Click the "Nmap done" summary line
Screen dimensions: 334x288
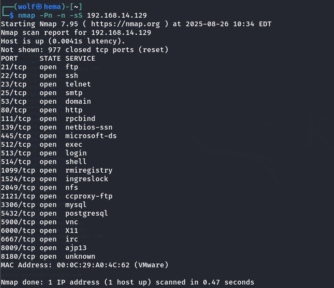pyautogui.click(x=127, y=282)
